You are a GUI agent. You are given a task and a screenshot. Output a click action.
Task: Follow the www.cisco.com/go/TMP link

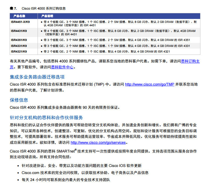pos(149,84)
